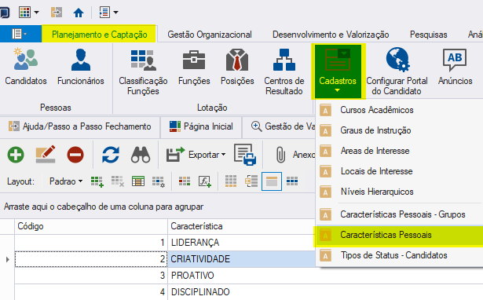The height and width of the screenshot is (300, 483).
Task: Click the home icon in quick access bar
Action: click(x=79, y=13)
